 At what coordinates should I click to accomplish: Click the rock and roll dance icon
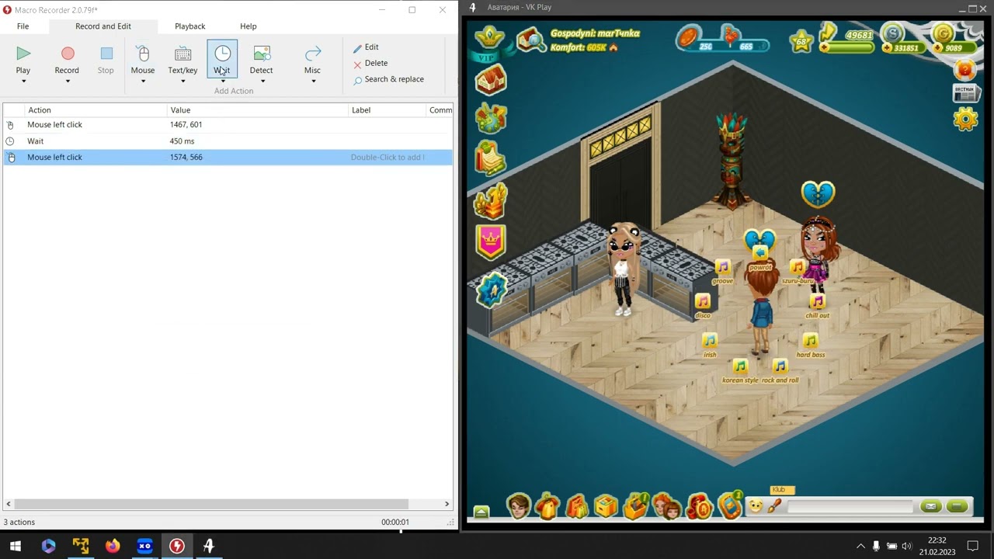point(780,366)
